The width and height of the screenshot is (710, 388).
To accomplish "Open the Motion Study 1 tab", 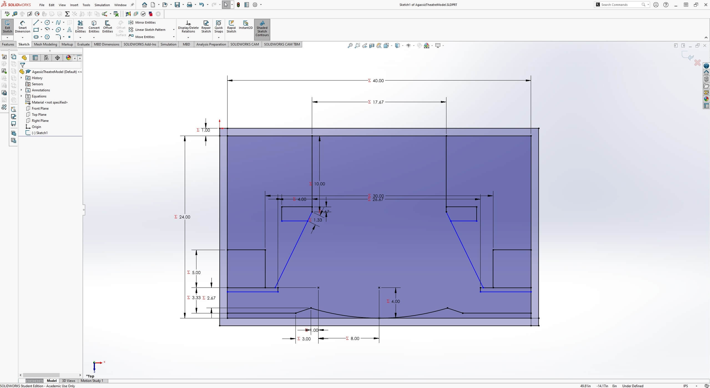I will 92,381.
